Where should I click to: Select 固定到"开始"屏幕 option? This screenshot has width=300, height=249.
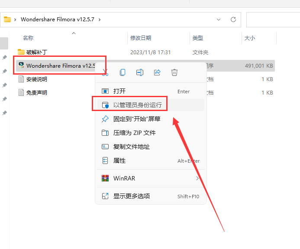pos(151,119)
